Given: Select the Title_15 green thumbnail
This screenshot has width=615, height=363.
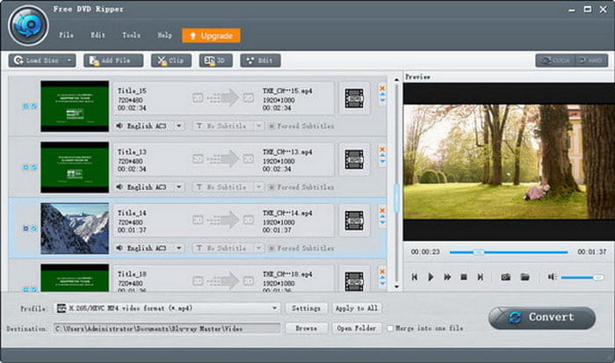Looking at the screenshot, I should point(75,106).
